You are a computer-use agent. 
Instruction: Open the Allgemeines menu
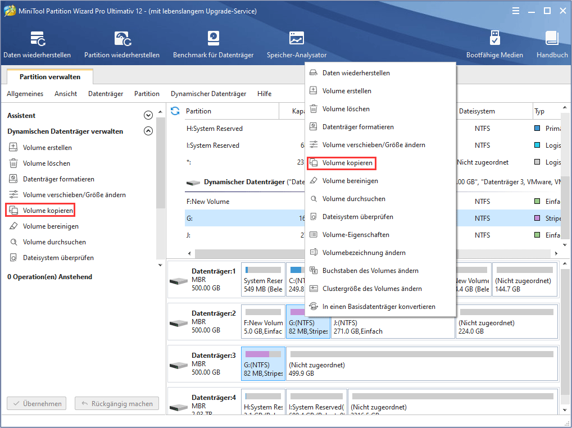click(x=25, y=94)
